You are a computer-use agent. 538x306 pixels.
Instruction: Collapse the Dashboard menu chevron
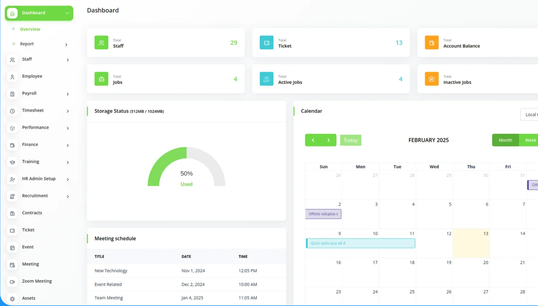tap(67, 13)
